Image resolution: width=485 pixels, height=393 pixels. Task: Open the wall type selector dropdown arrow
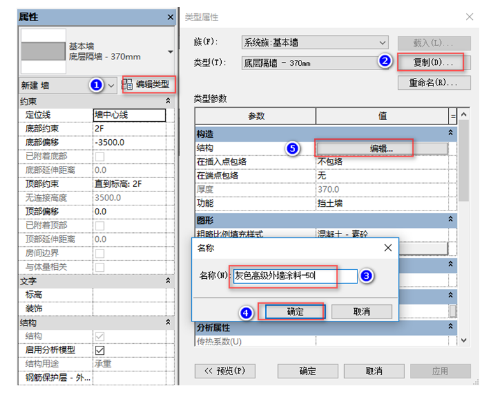[170, 52]
